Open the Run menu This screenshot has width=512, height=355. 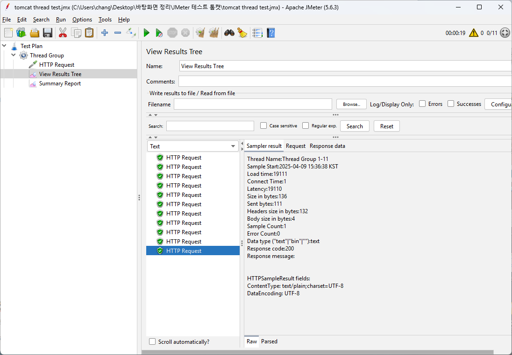[61, 20]
